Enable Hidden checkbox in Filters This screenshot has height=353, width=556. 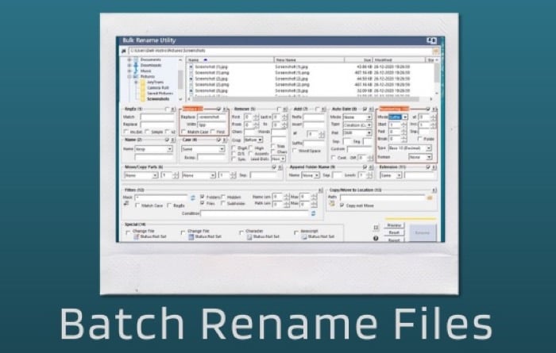223,197
